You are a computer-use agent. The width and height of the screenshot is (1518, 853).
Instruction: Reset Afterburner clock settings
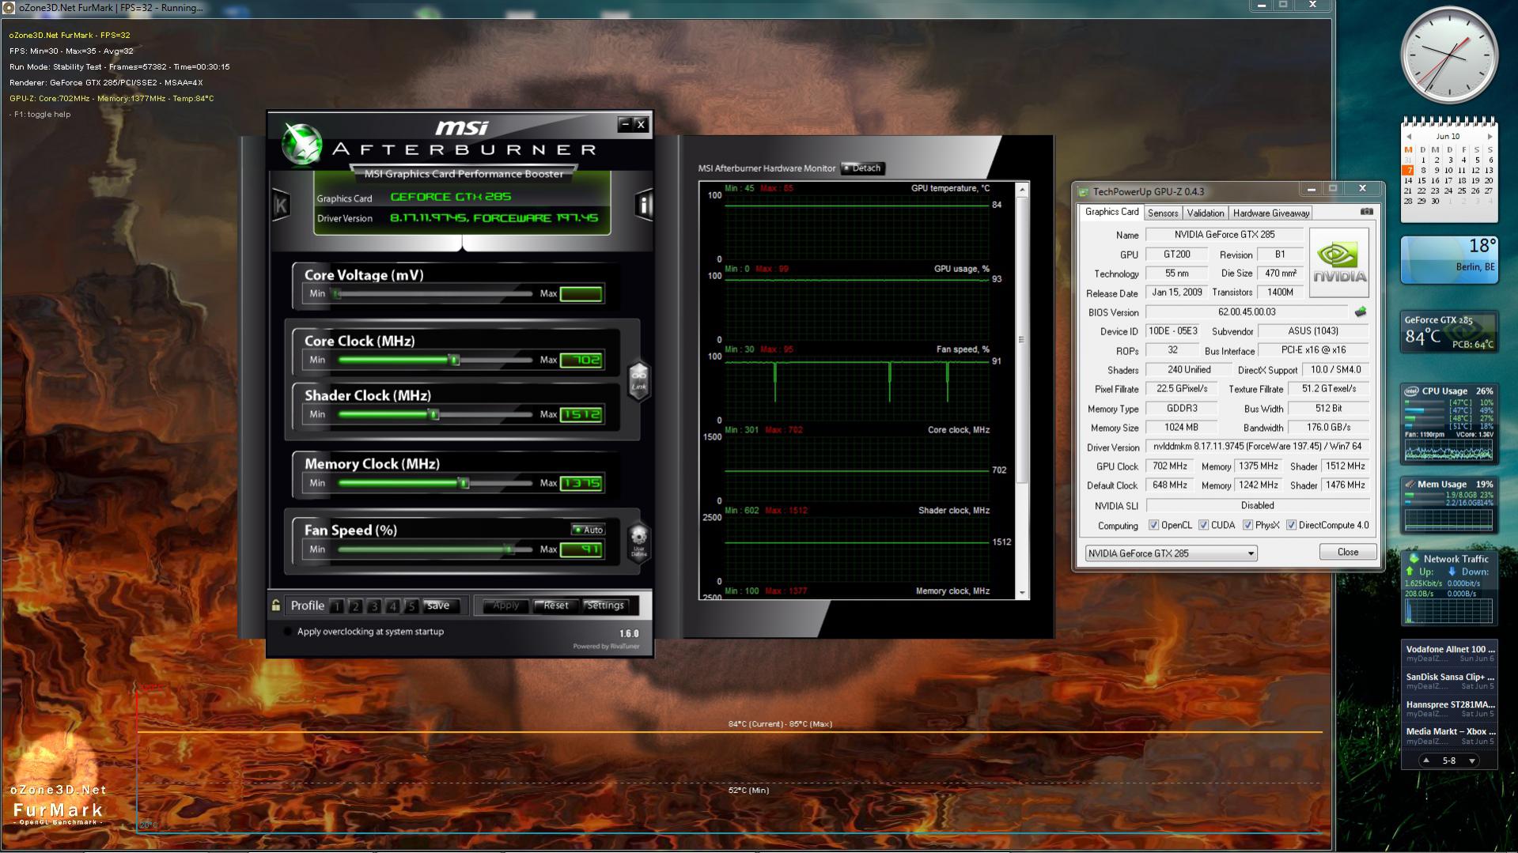pyautogui.click(x=555, y=606)
